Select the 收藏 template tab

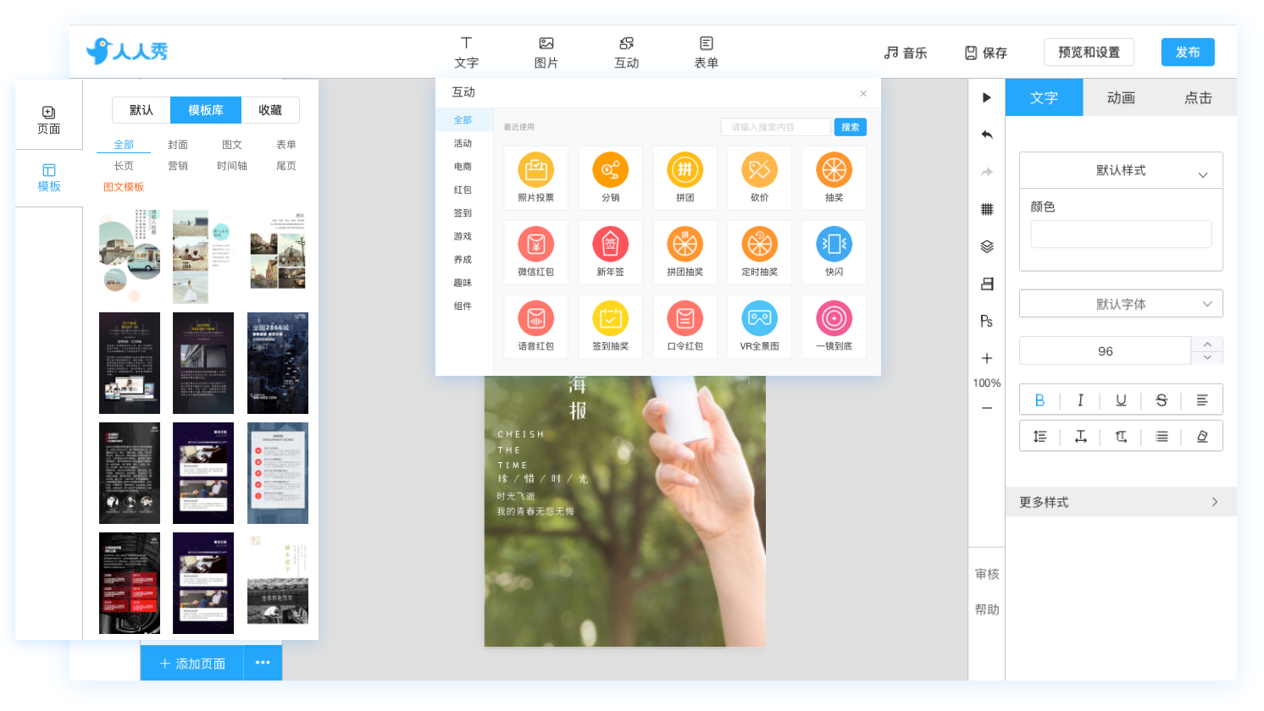pyautogui.click(x=270, y=110)
